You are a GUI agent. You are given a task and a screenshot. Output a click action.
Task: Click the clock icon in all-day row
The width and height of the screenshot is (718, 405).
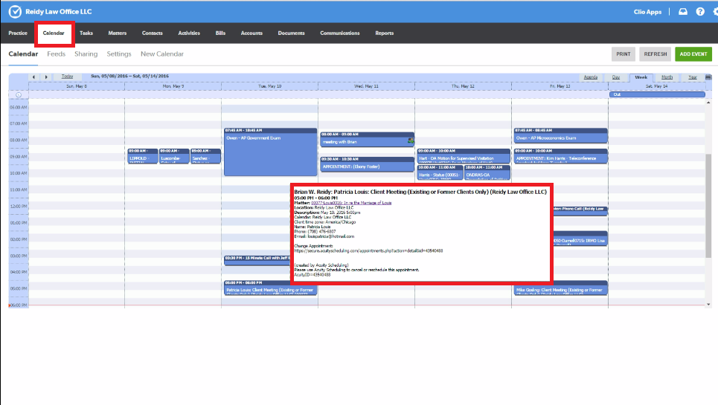(x=18, y=94)
